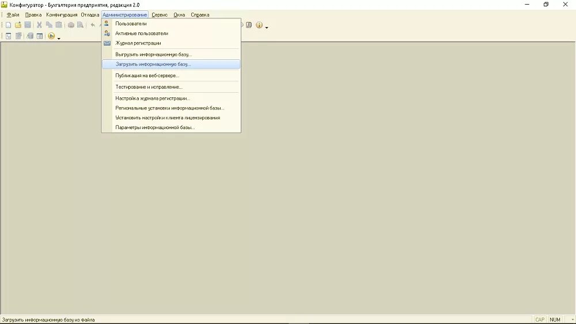Click the NUM status bar indicator
576x324 pixels.
click(555, 319)
